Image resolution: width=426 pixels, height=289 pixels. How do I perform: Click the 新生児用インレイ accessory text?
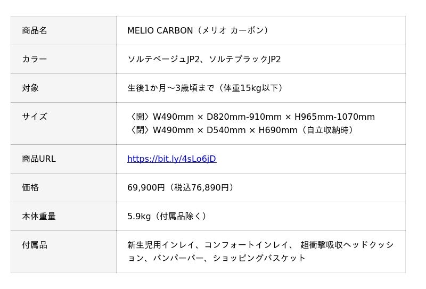click(161, 245)
